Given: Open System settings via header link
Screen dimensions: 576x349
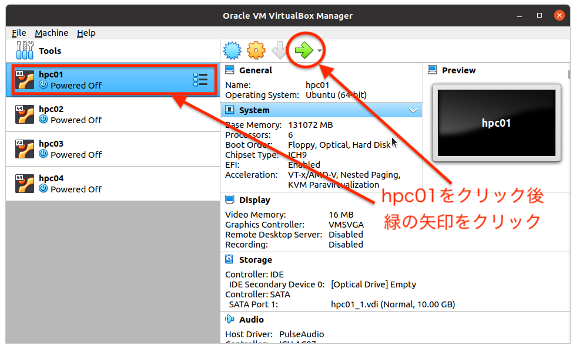Looking at the screenshot, I should [254, 110].
